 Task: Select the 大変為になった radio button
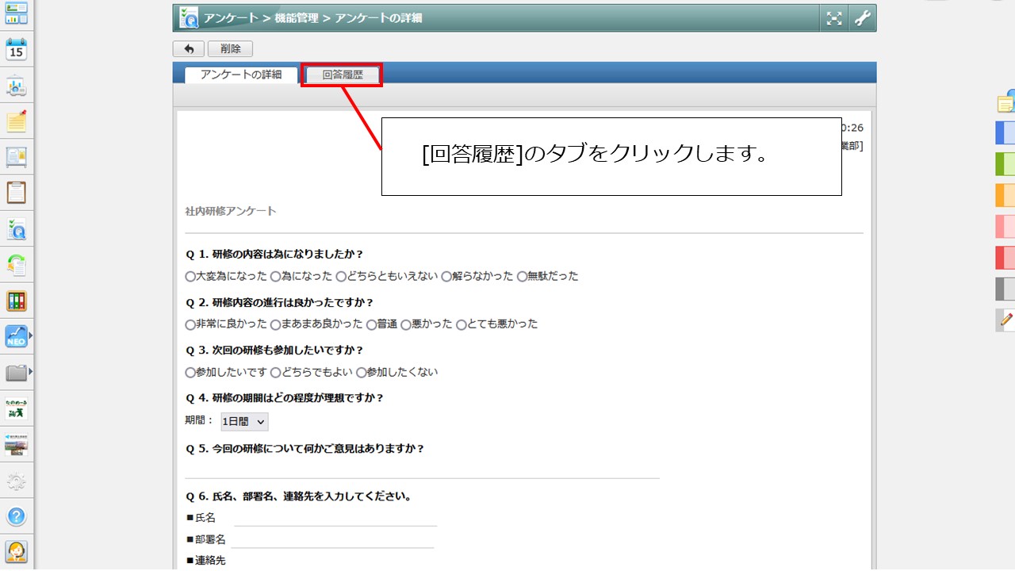190,277
